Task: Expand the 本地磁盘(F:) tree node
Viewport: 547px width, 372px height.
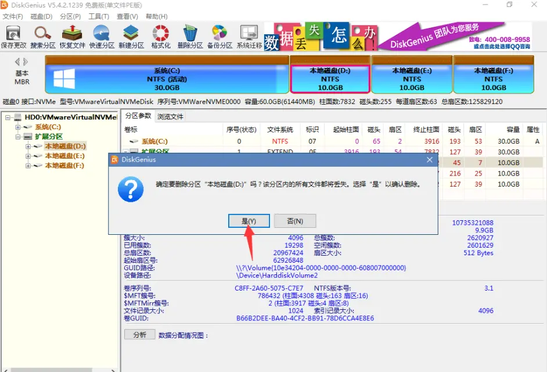Action: (x=28, y=166)
